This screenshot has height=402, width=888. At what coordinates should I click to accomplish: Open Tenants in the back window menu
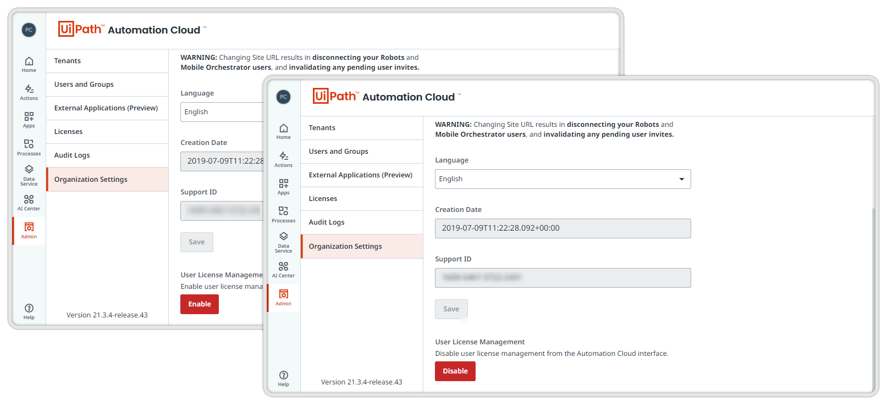coord(107,61)
